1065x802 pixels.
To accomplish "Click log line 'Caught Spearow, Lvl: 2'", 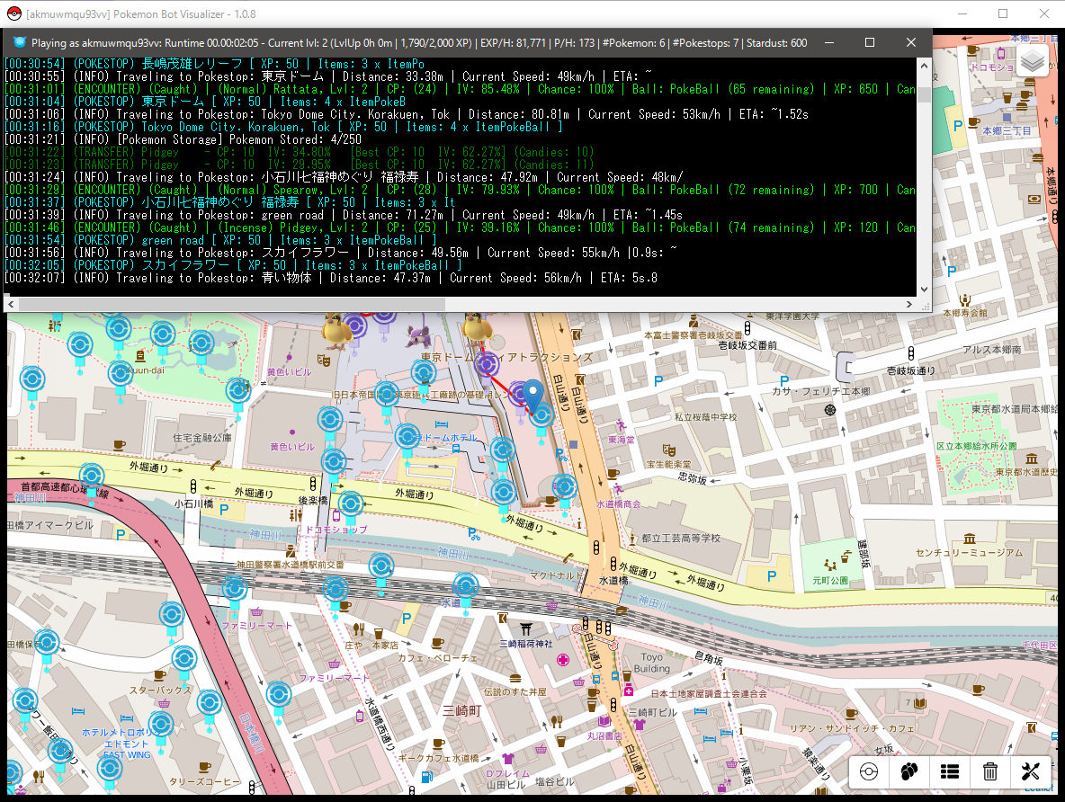I will tap(460, 190).
